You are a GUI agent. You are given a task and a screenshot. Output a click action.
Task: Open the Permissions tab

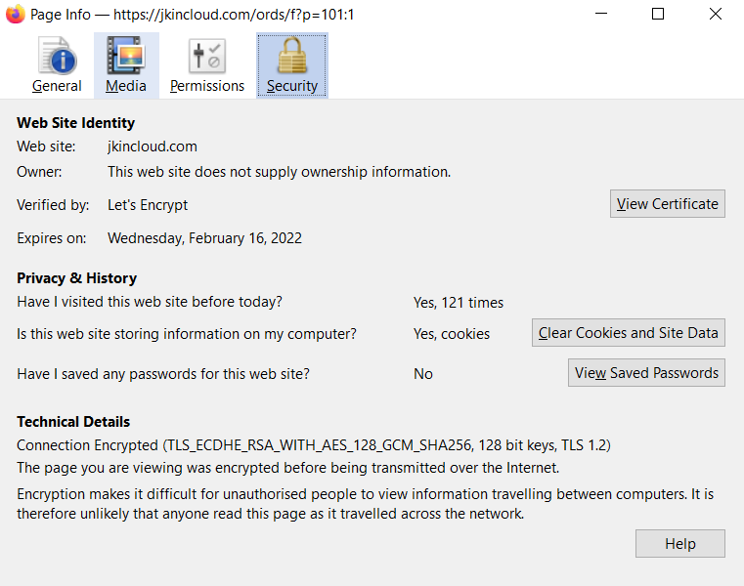207,65
